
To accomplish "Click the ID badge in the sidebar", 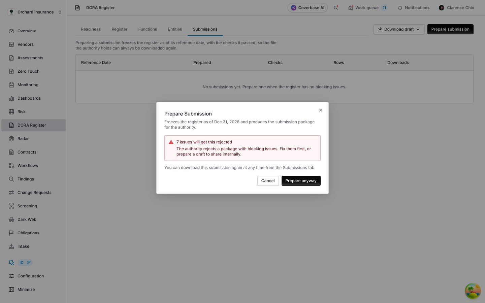I will [25, 263].
